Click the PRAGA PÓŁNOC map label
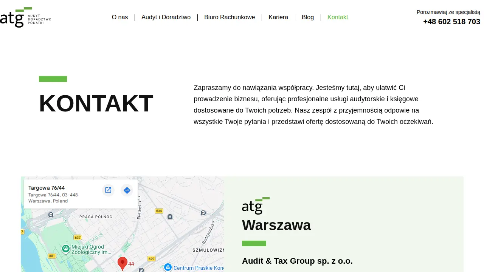The image size is (484, 272). [96, 217]
